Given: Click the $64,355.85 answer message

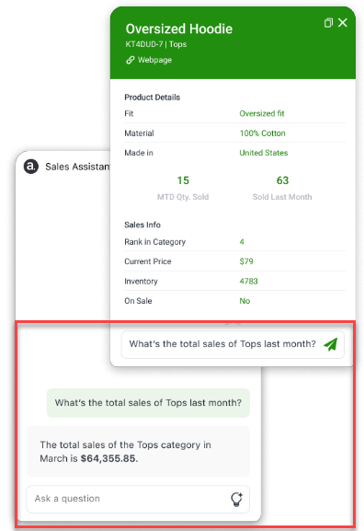Looking at the screenshot, I should pyautogui.click(x=138, y=452).
